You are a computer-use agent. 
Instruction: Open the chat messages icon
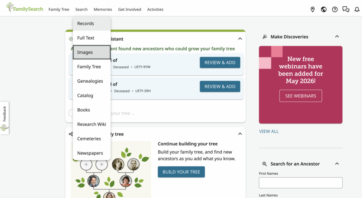[346, 10]
